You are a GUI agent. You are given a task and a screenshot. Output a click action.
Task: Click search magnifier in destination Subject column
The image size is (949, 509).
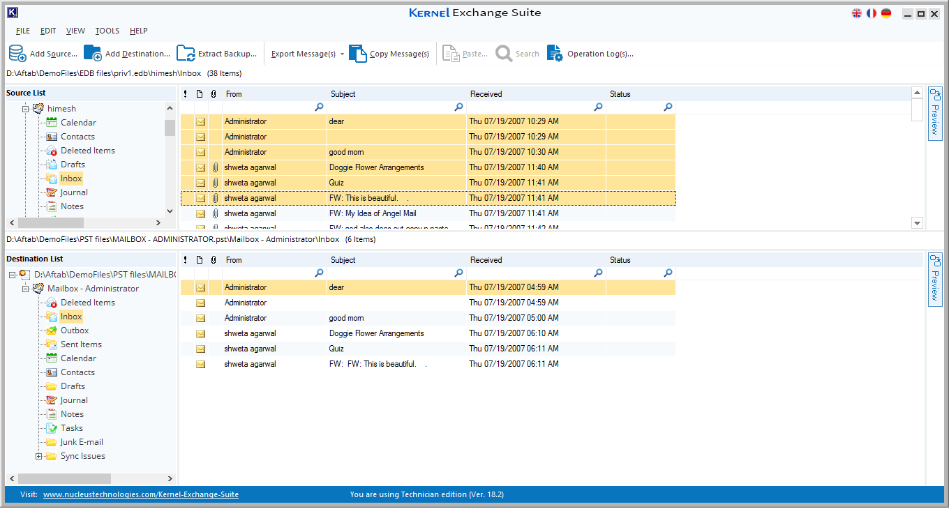tap(458, 273)
